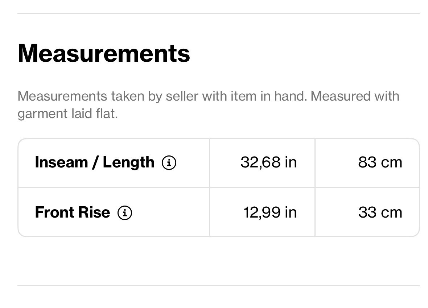Click the 'Measurements taken by seller' description line
The height and width of the screenshot is (308, 428).
tap(208, 96)
